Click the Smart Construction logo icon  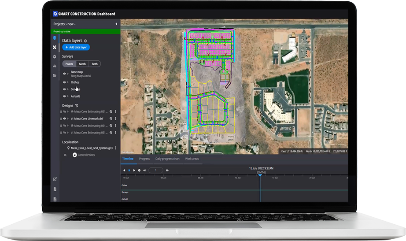coord(55,14)
